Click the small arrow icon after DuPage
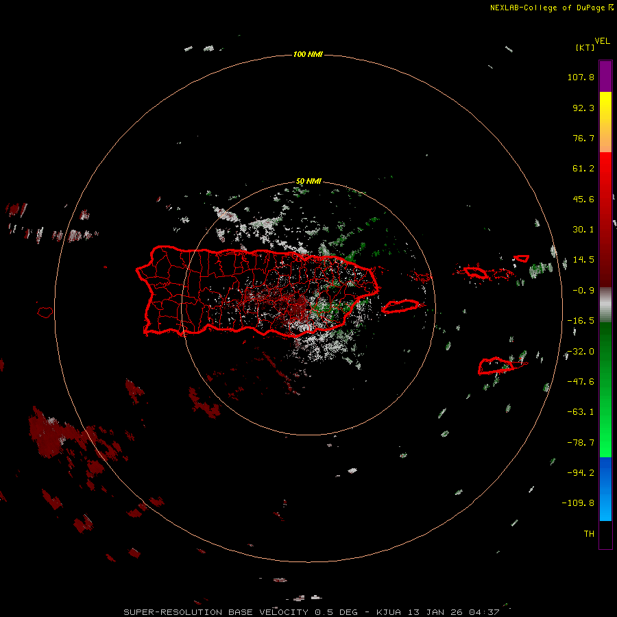 tap(611, 8)
